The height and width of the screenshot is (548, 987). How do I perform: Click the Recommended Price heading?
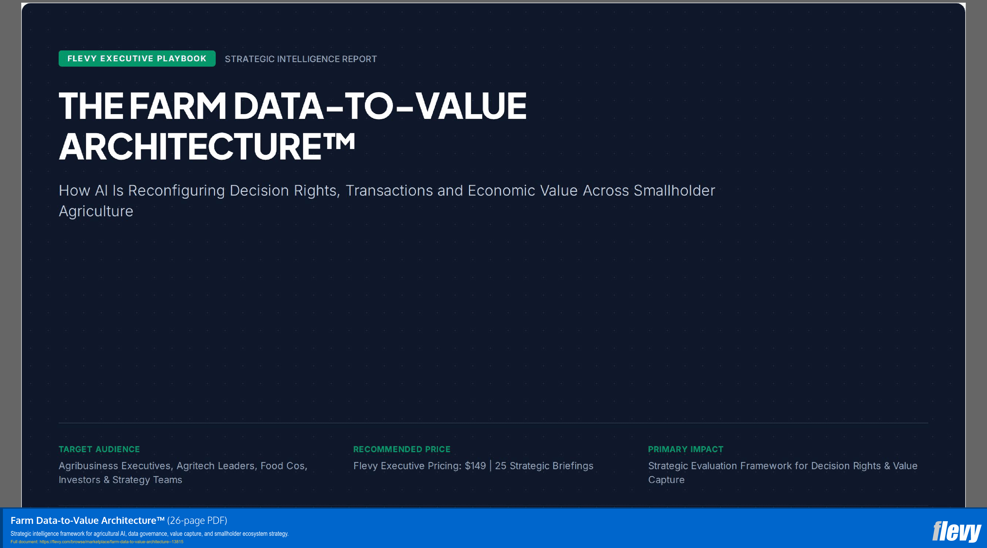click(x=402, y=449)
